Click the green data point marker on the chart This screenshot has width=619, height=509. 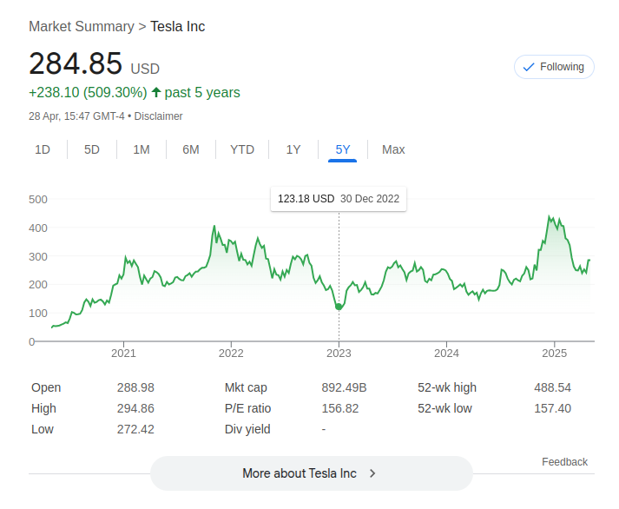click(x=339, y=307)
